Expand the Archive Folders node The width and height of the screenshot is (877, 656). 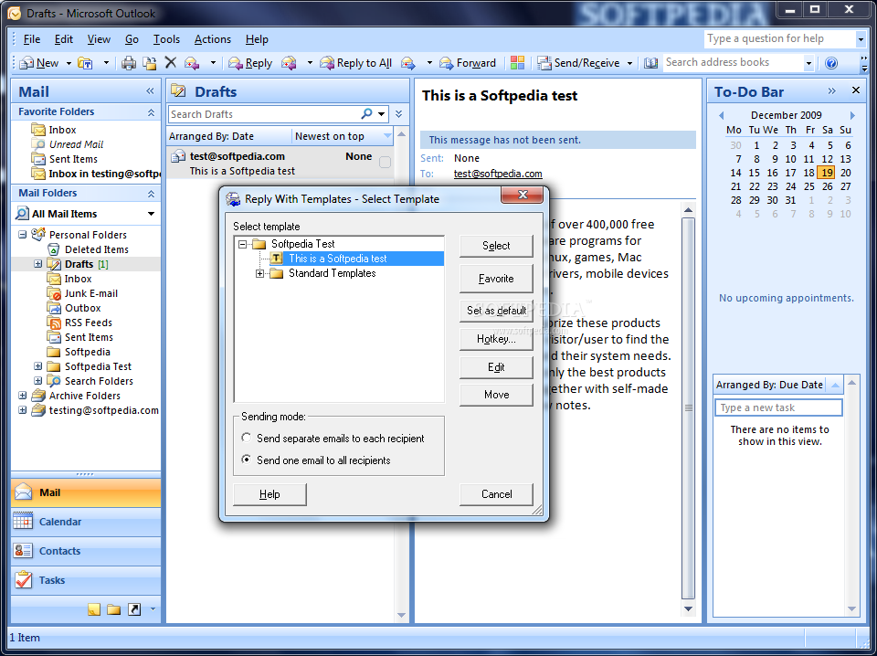(x=22, y=396)
